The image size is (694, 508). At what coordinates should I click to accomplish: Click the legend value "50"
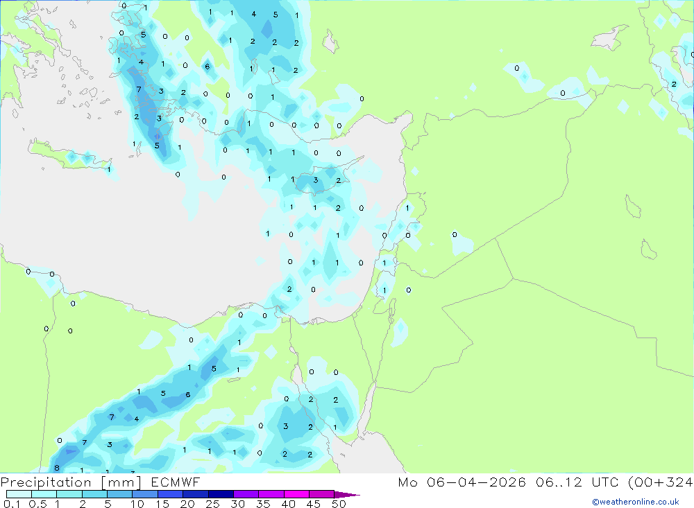pyautogui.click(x=339, y=504)
